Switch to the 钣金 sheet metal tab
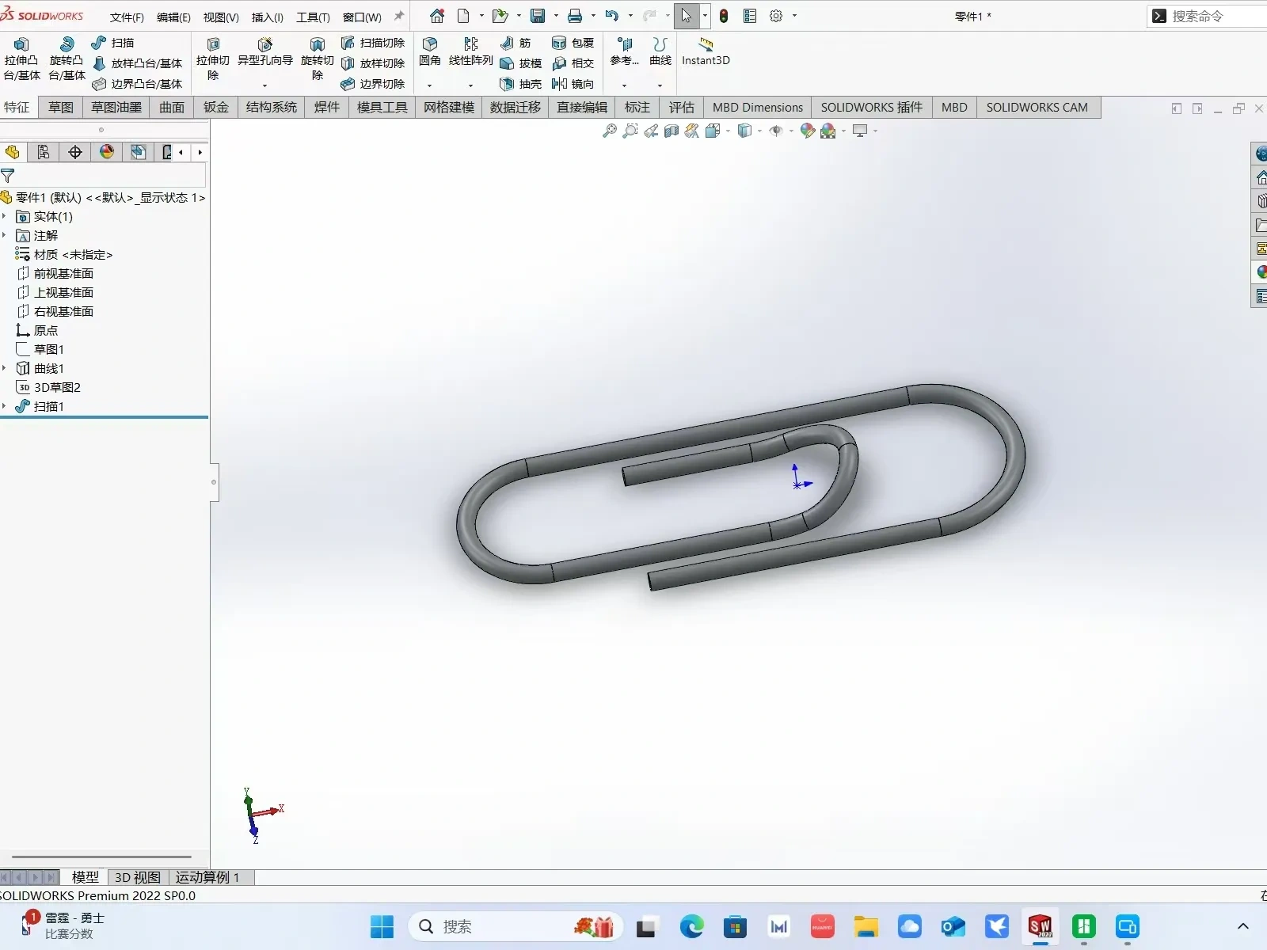The height and width of the screenshot is (950, 1267). click(215, 107)
